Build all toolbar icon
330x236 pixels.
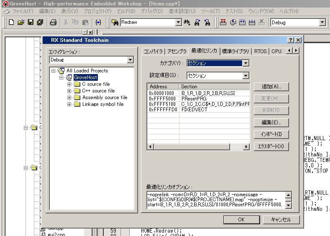click(x=242, y=22)
